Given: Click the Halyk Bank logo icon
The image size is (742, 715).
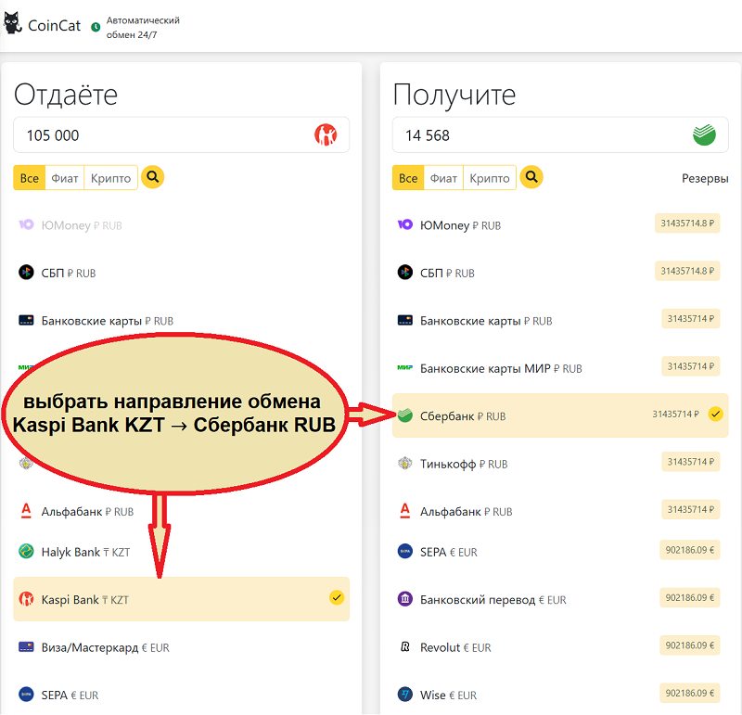Looking at the screenshot, I should [26, 551].
